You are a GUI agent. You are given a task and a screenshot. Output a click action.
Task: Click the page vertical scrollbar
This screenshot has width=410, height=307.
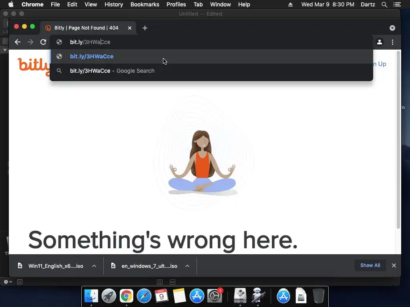(x=398, y=140)
